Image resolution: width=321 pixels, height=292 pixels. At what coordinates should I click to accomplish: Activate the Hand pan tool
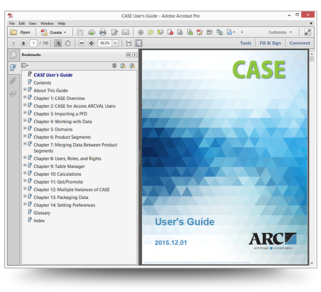67,43
